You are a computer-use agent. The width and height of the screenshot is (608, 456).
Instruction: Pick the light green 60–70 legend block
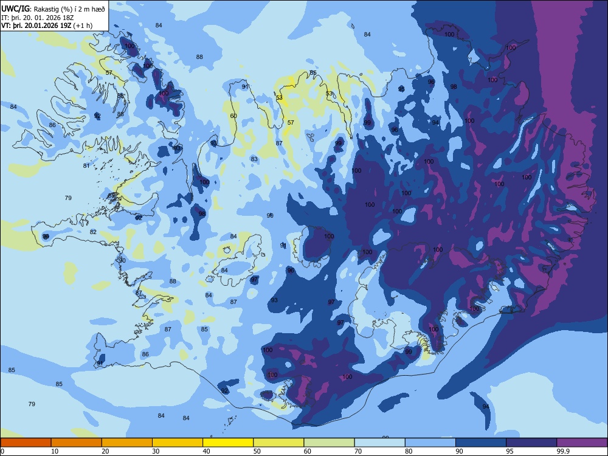click(329, 443)
